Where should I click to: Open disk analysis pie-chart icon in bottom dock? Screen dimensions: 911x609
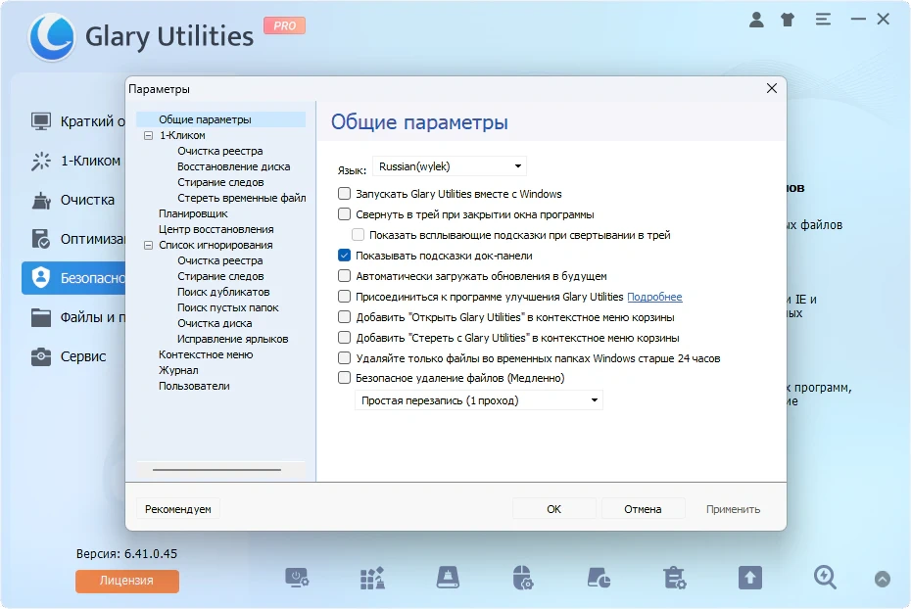(x=599, y=578)
